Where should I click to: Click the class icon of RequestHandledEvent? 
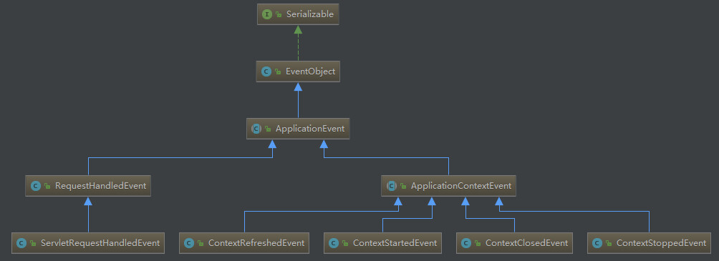point(35,186)
